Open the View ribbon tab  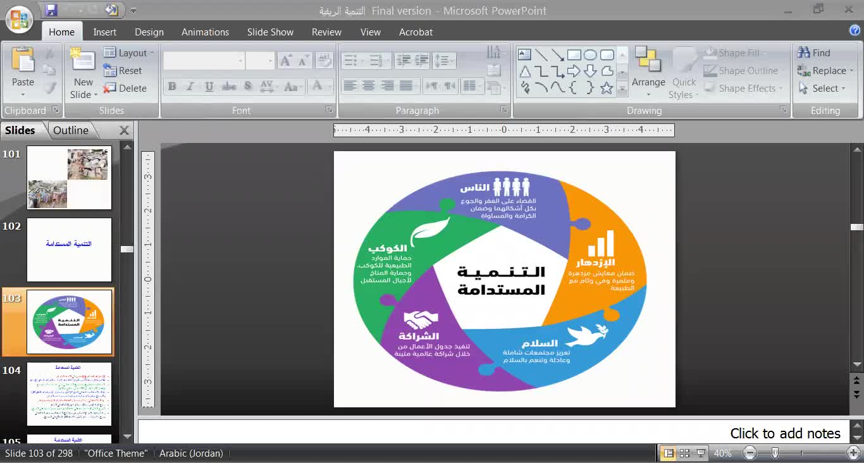tap(371, 32)
